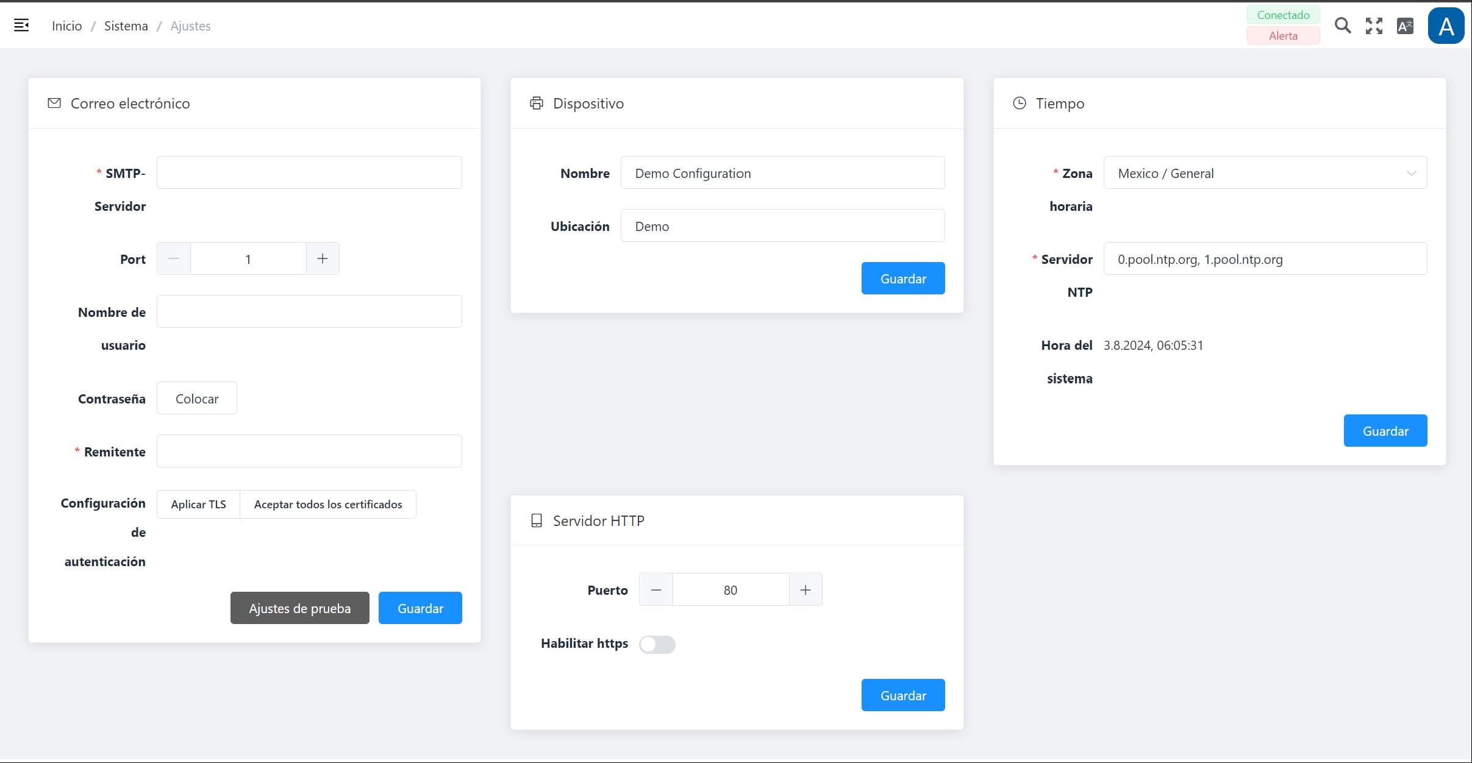Increase HTTP Puerto with plus icon

[x=806, y=590]
